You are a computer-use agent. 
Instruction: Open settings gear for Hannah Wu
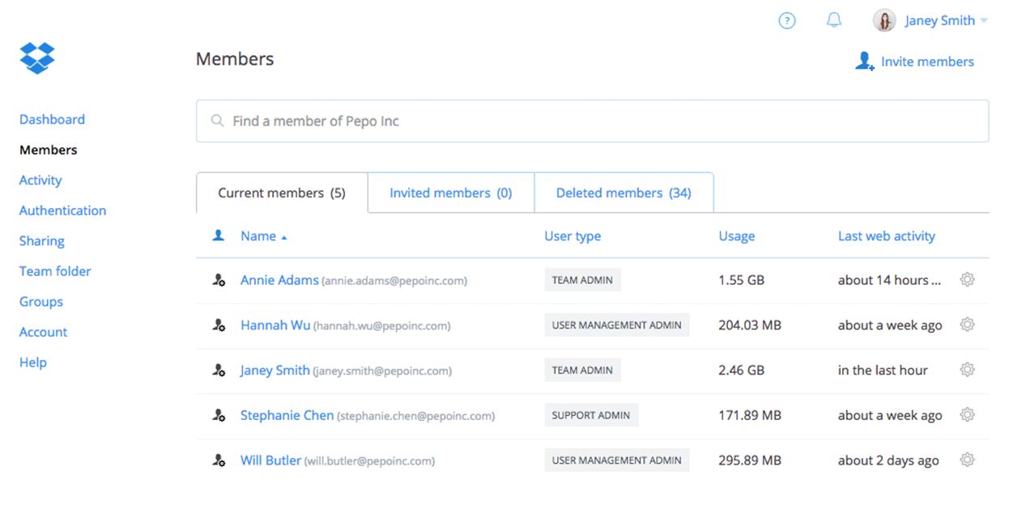[x=967, y=325]
